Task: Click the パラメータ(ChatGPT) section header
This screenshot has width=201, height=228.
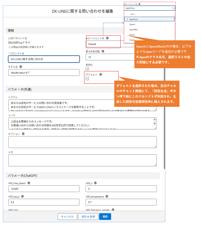Action: tap(82, 176)
